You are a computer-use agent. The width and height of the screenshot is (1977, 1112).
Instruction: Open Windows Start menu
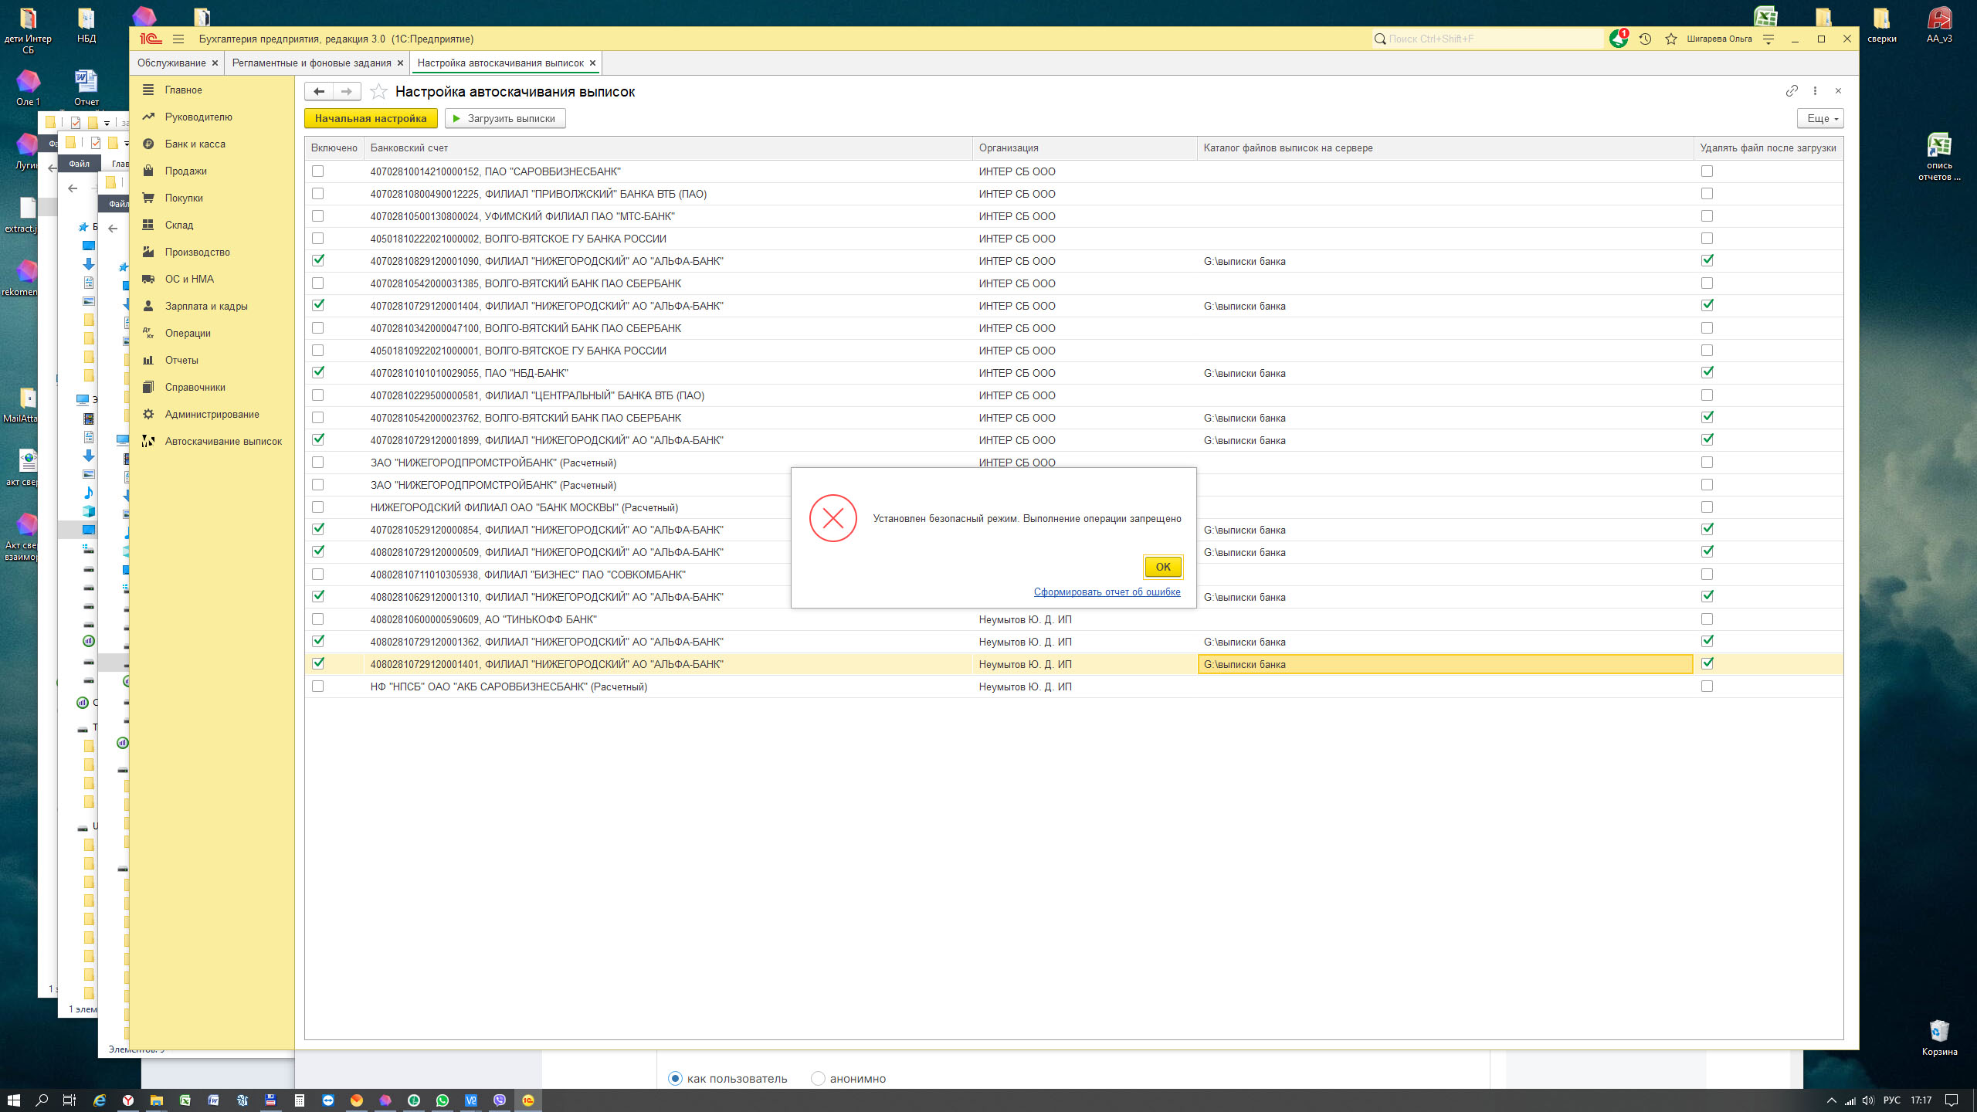tap(13, 1100)
